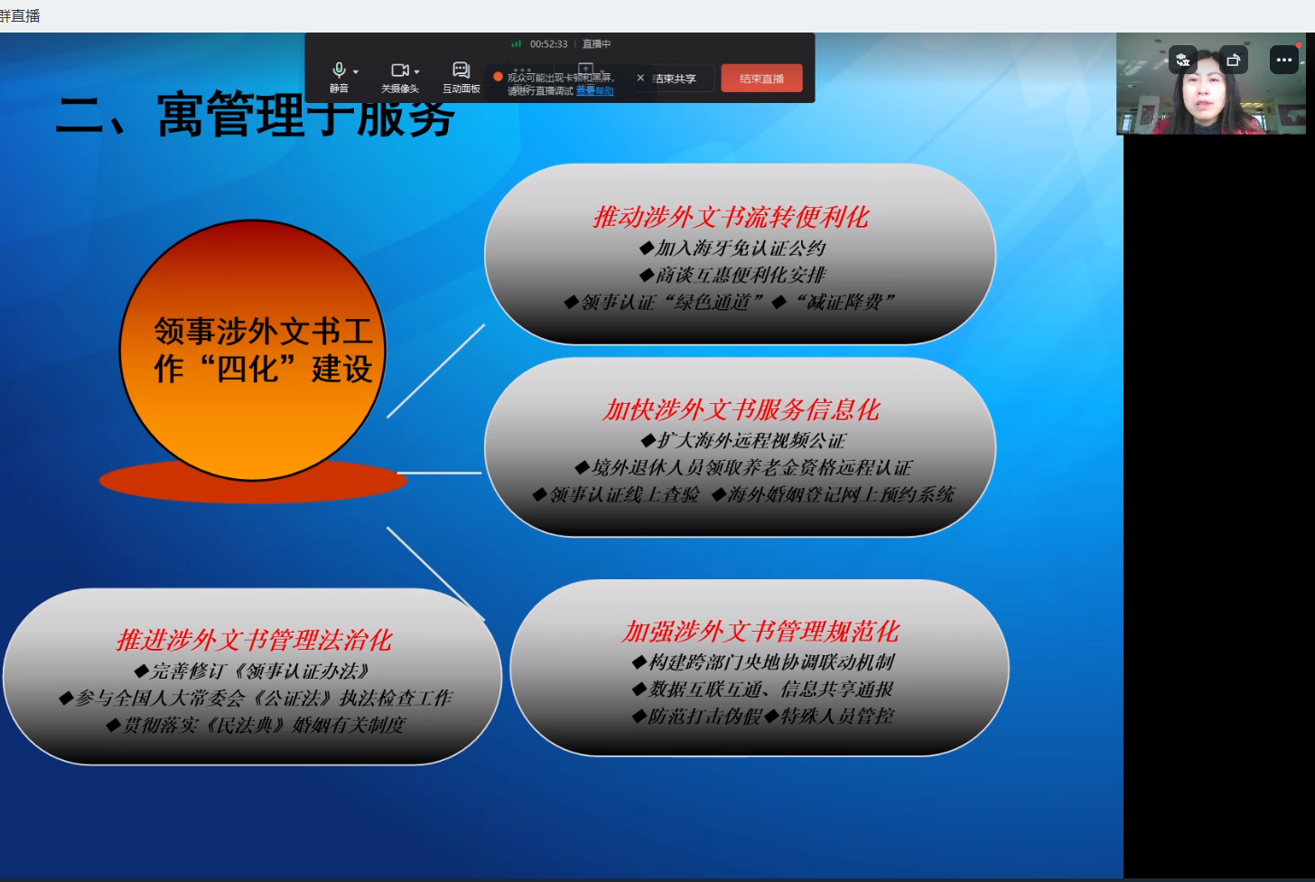
Task: Click the 直播中 live status label
Action: [x=596, y=43]
